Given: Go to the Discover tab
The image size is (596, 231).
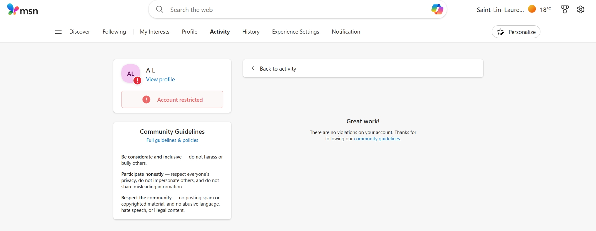Looking at the screenshot, I should pyautogui.click(x=79, y=32).
